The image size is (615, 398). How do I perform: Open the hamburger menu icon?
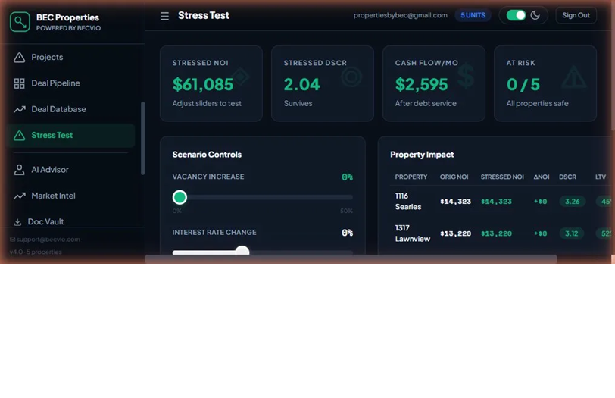click(165, 16)
